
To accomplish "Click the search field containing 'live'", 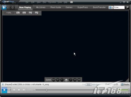I will click(x=119, y=7).
